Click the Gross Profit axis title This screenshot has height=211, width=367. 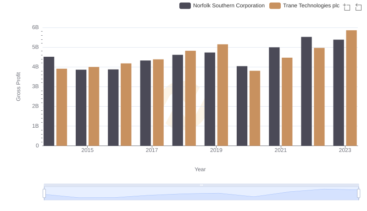(18, 87)
